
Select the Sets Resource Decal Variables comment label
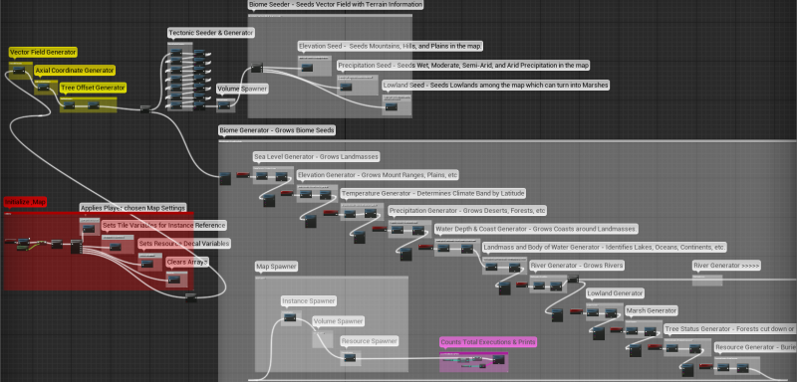[x=184, y=244]
